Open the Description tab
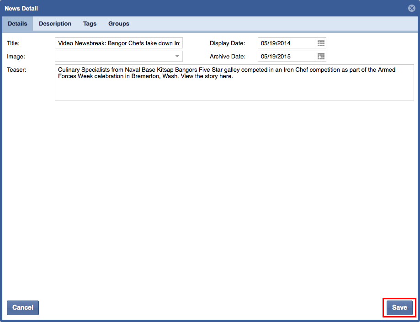 point(55,24)
